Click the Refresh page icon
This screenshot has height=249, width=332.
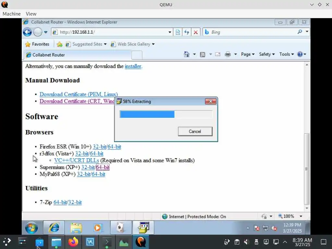(187, 32)
